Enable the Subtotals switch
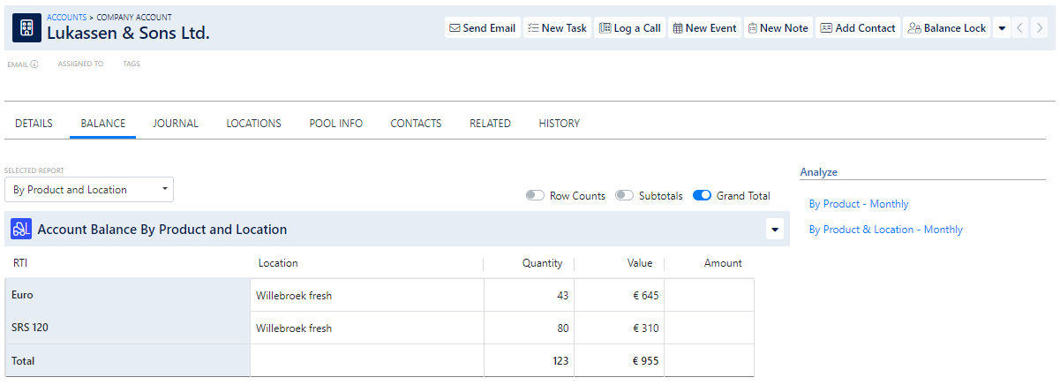This screenshot has width=1060, height=385. [625, 196]
